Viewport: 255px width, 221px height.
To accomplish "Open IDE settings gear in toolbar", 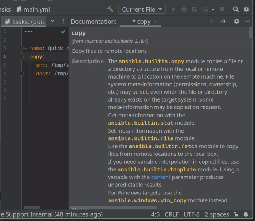I will (x=246, y=9).
